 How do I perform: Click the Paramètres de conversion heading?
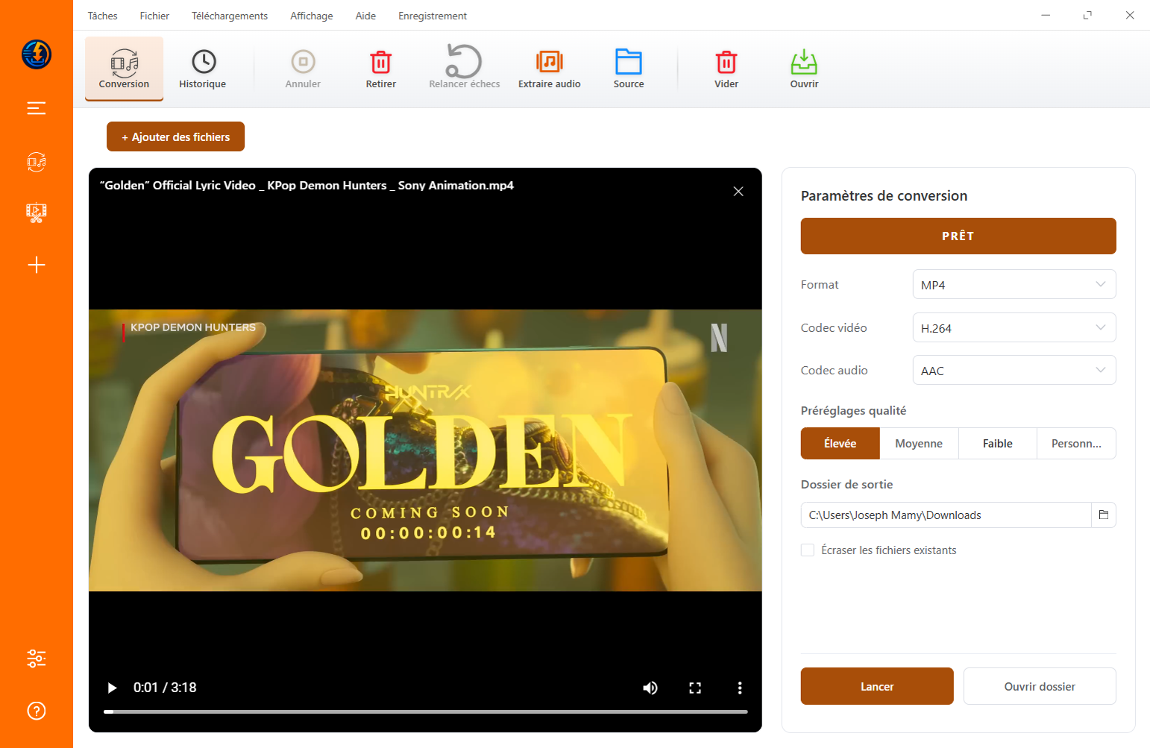pyautogui.click(x=884, y=196)
